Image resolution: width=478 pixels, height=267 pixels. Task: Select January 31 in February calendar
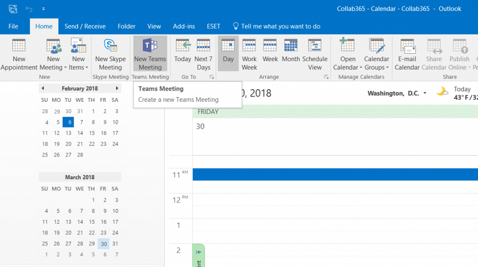click(x=80, y=111)
